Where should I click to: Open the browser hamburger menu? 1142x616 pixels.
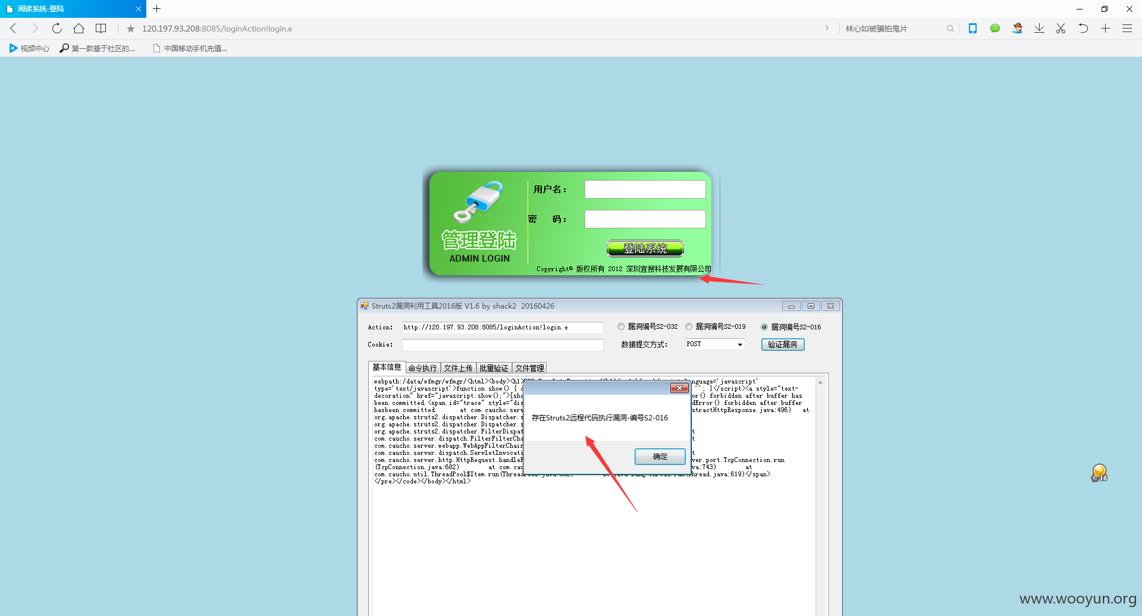[x=1127, y=29]
